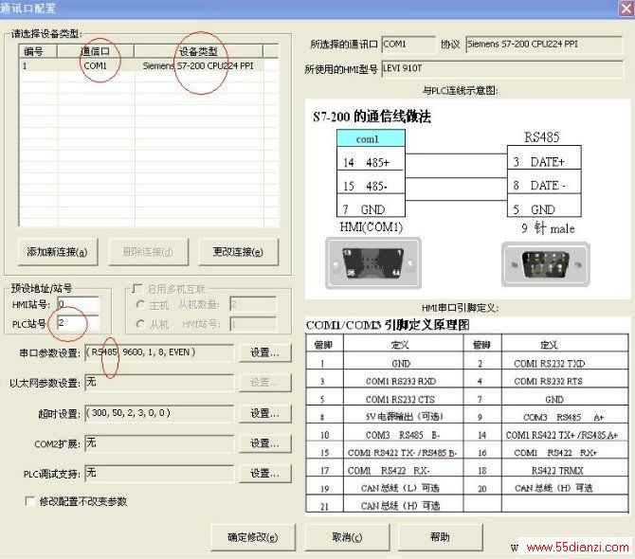Open 串口参数设置 settings button
The width and height of the screenshot is (635, 559).
(x=264, y=352)
